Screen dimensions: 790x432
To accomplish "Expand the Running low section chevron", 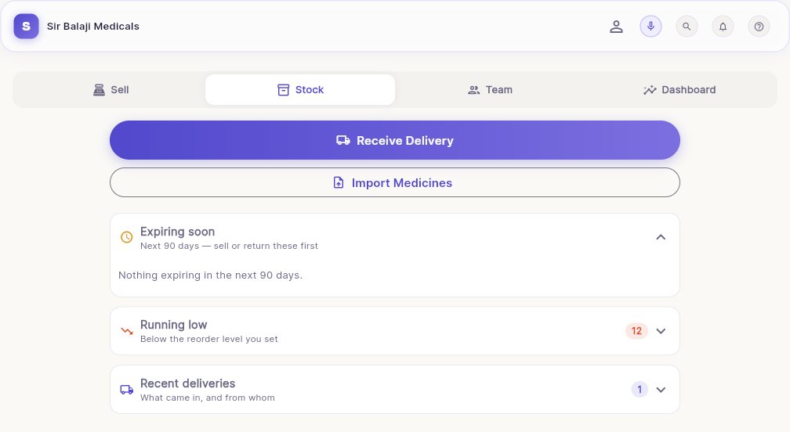I will click(x=661, y=331).
